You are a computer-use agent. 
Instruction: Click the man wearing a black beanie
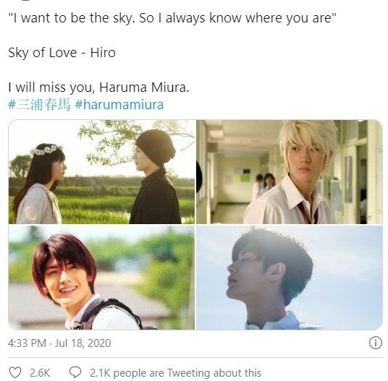pos(155,176)
